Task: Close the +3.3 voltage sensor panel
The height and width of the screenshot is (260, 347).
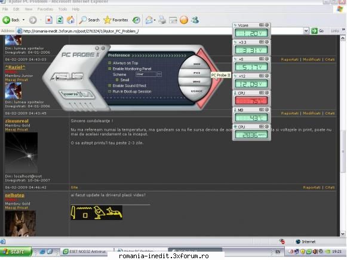Action: click(267, 42)
